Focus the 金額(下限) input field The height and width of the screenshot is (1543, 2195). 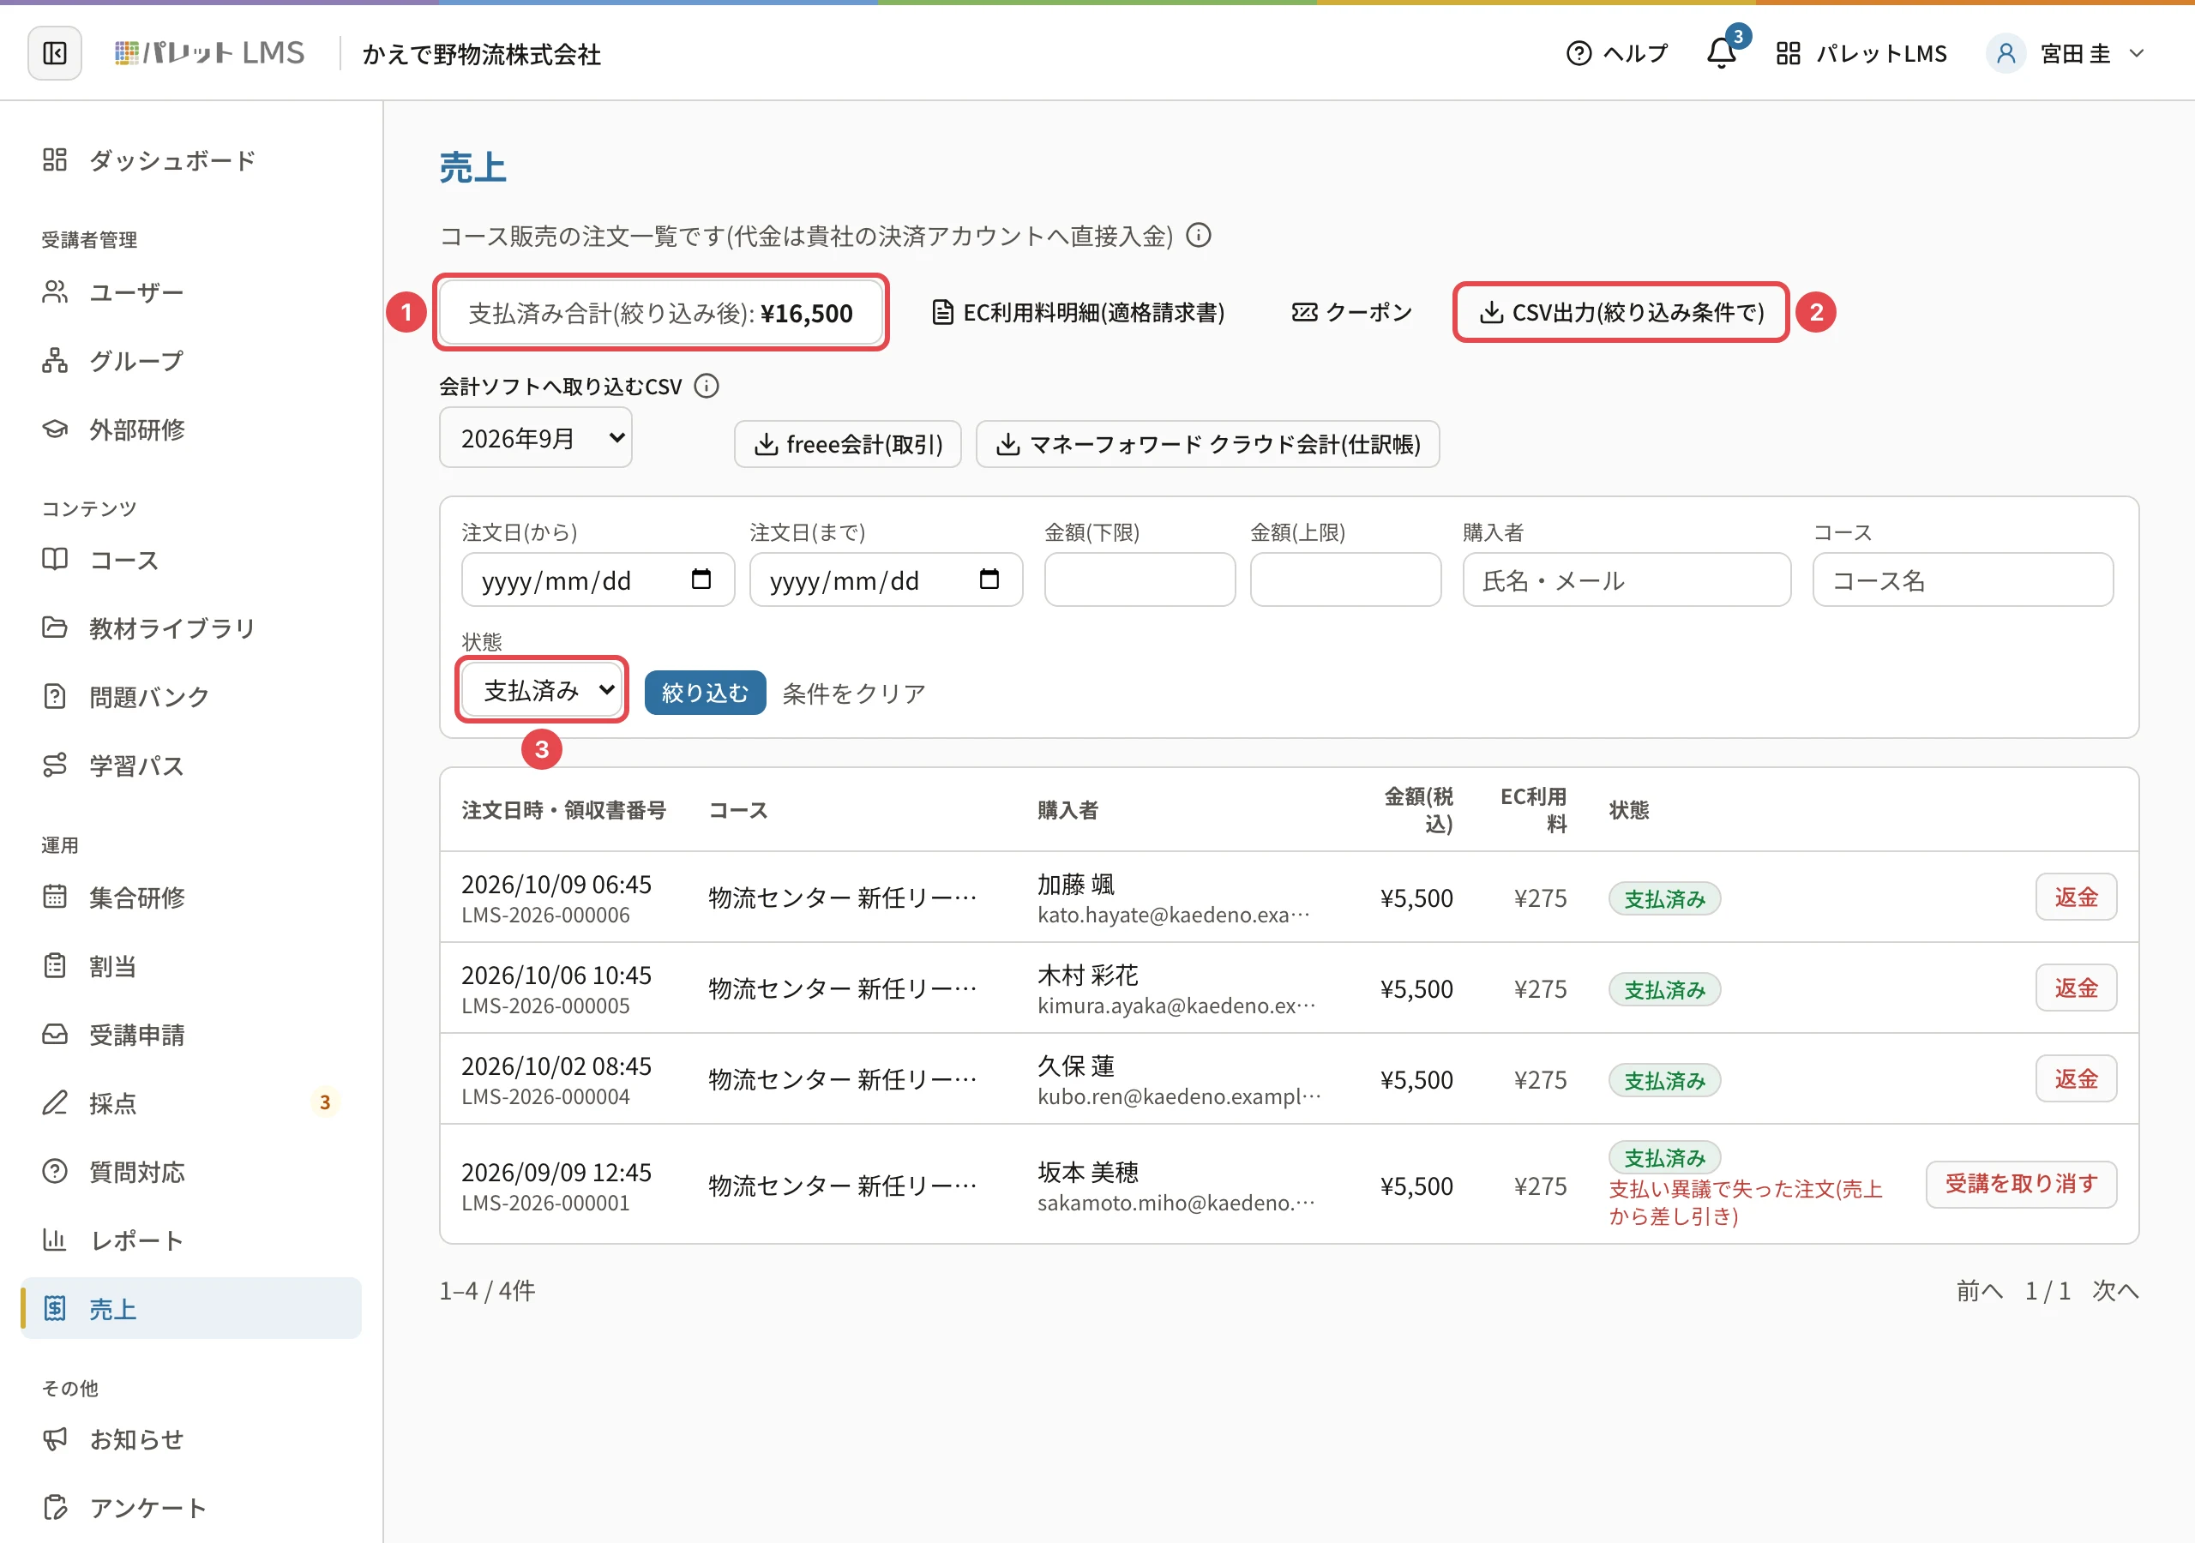click(x=1140, y=579)
